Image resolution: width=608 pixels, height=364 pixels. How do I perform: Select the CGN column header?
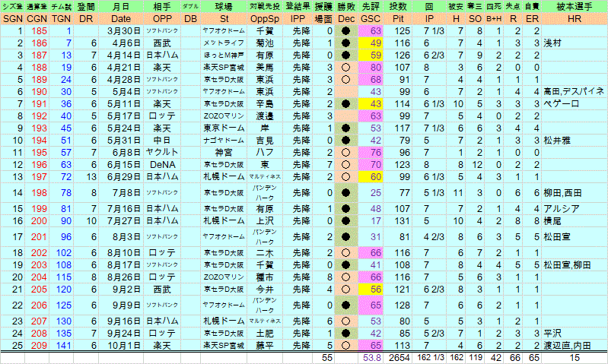(x=37, y=19)
